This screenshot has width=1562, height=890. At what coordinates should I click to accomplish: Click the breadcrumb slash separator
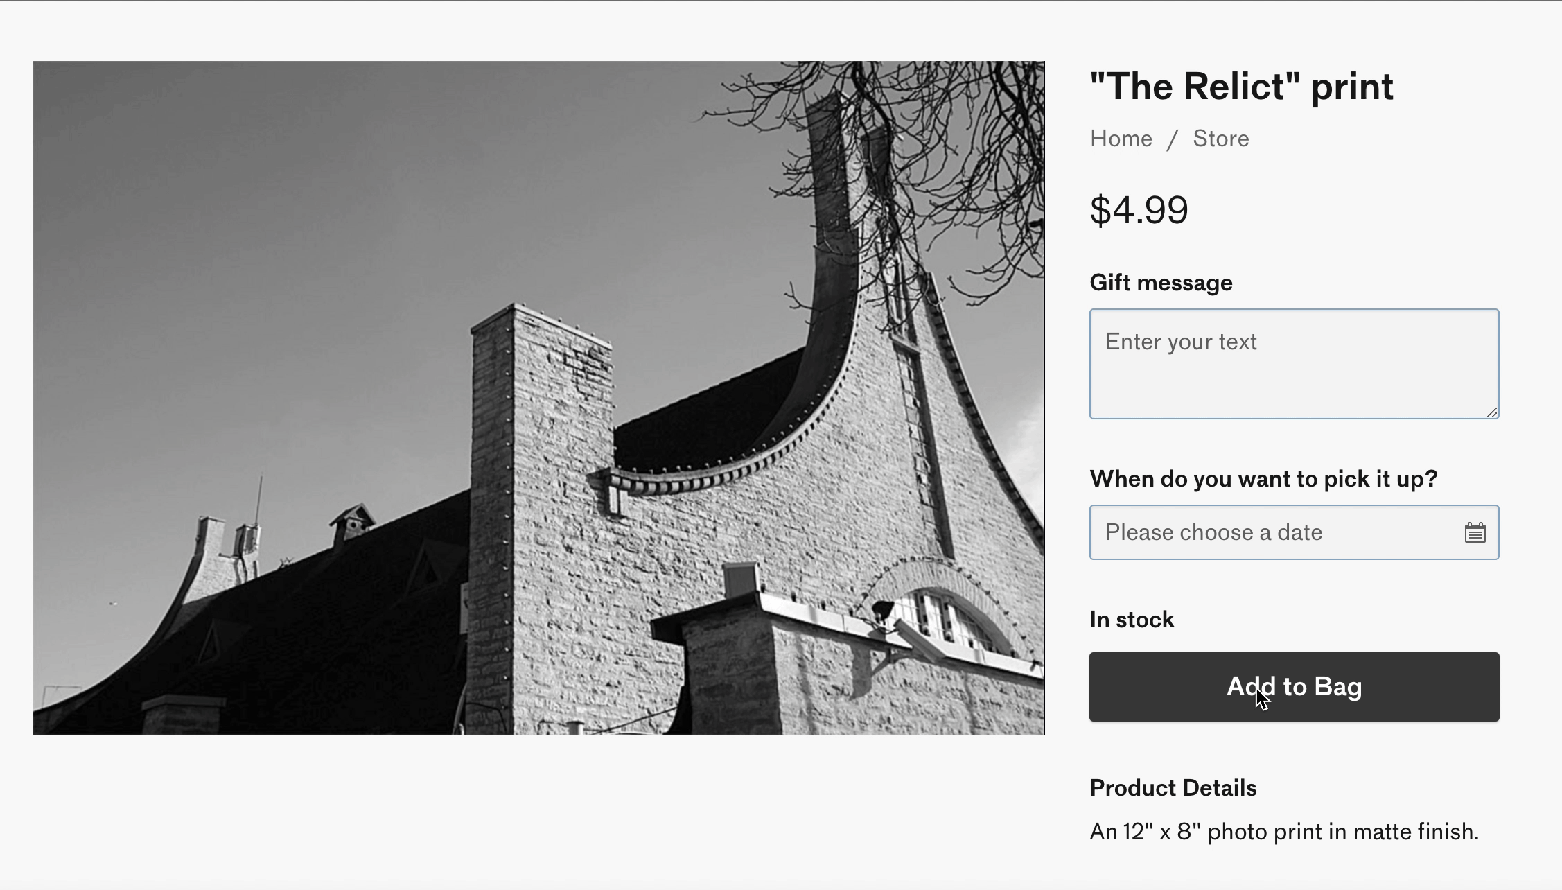click(1173, 139)
